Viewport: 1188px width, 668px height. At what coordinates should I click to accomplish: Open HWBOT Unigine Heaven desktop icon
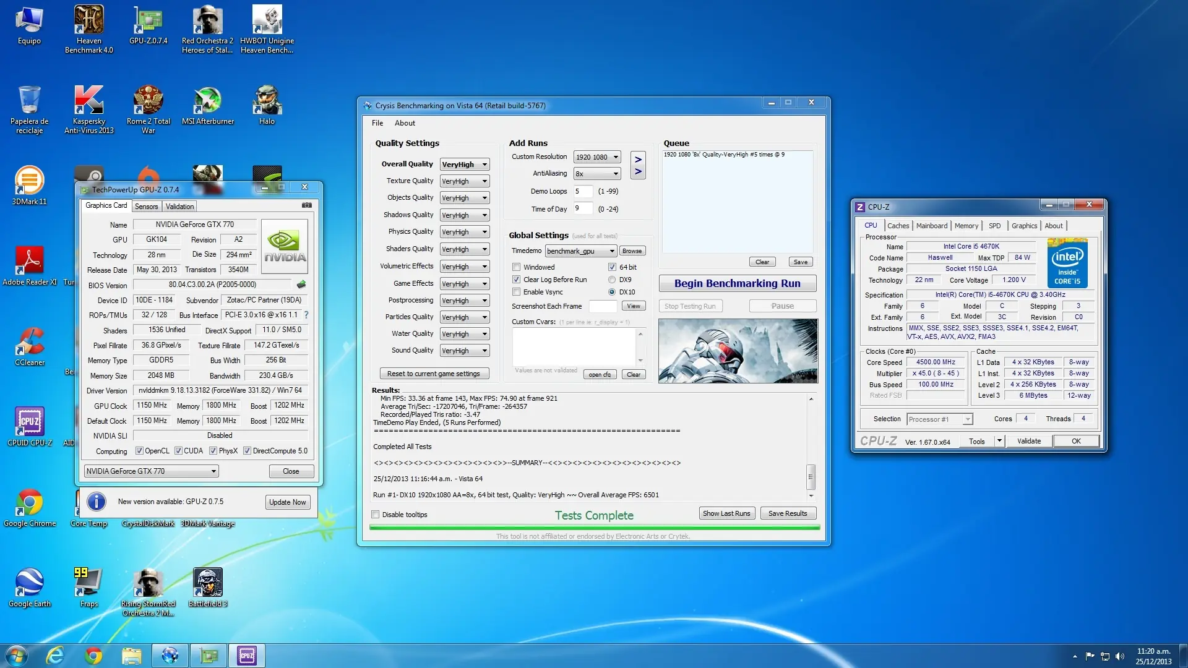[x=267, y=29]
